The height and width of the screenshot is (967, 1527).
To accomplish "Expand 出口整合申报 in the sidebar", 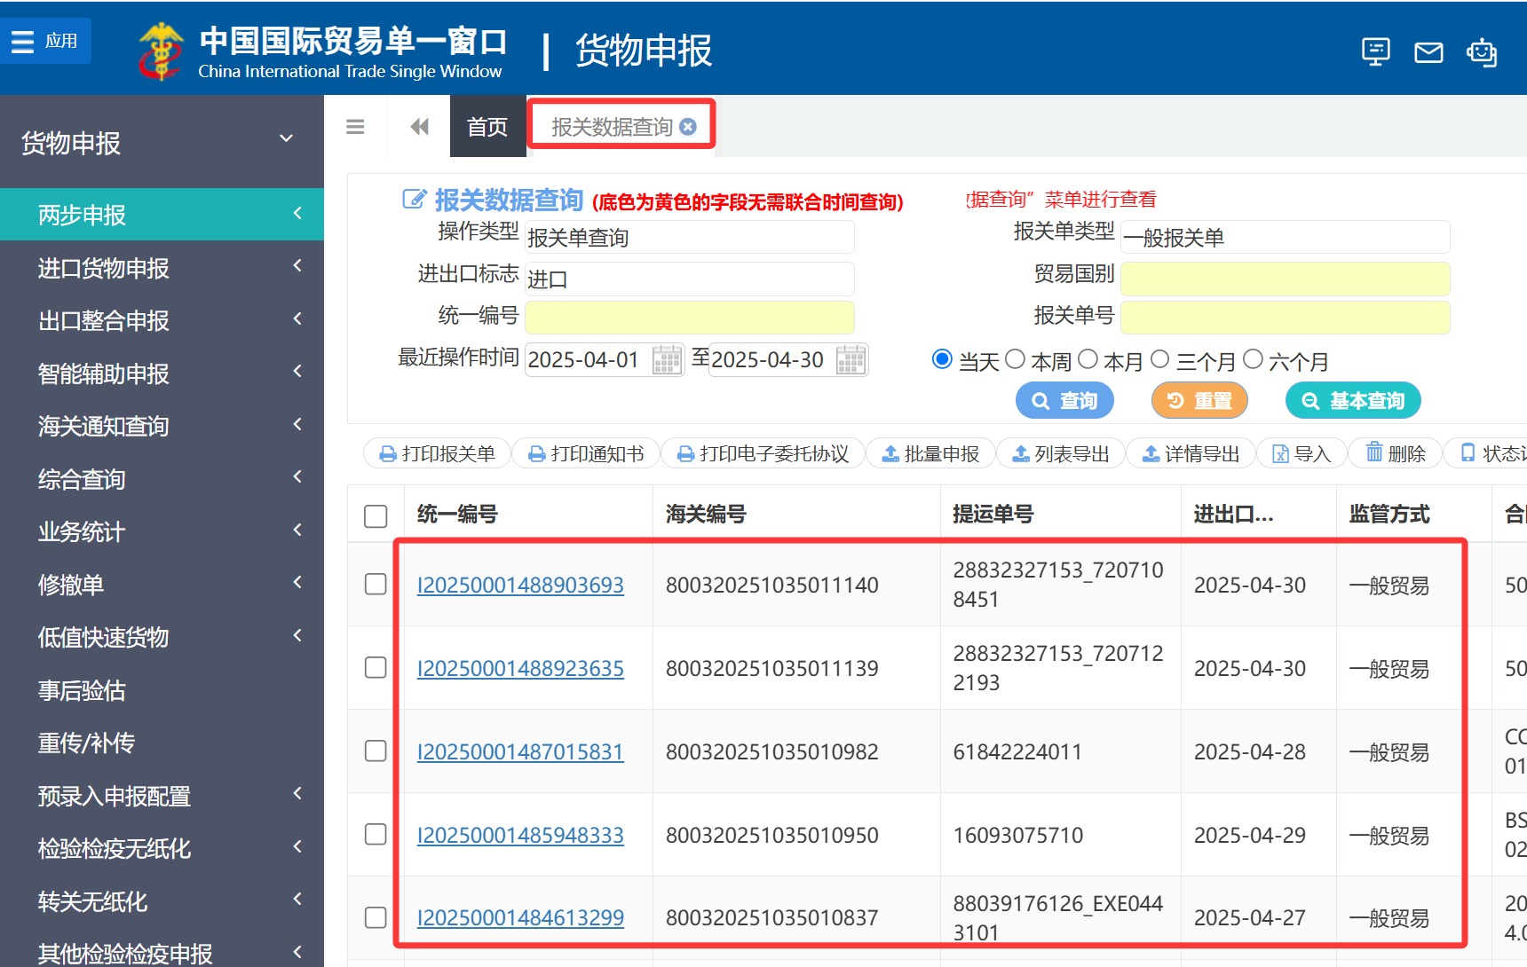I will [162, 320].
